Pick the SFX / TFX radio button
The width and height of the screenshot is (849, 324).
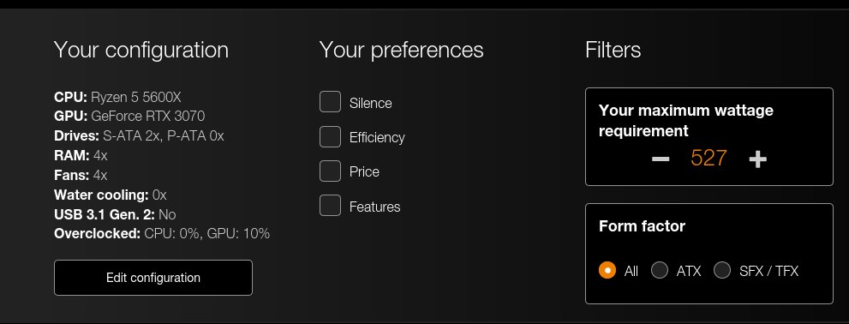[721, 270]
